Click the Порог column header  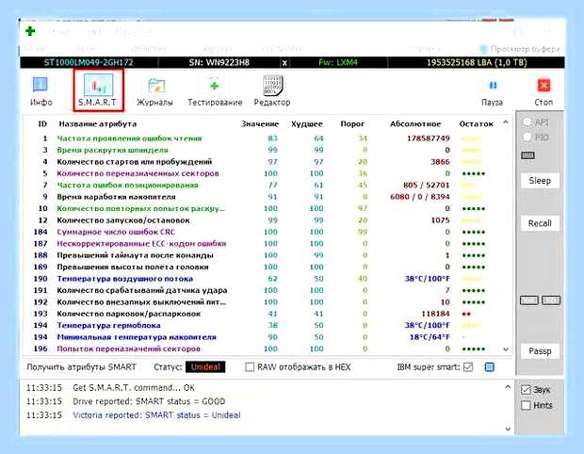352,124
